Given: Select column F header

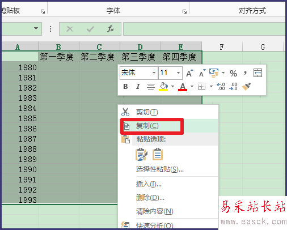Looking at the screenshot, I should coord(222,46).
